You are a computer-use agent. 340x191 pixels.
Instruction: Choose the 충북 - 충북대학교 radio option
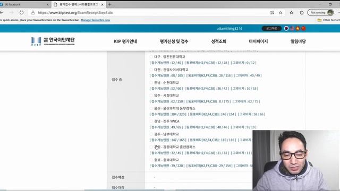[151, 160]
